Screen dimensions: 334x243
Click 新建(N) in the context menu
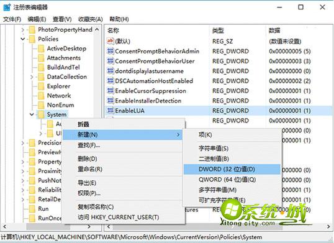[x=122, y=135]
